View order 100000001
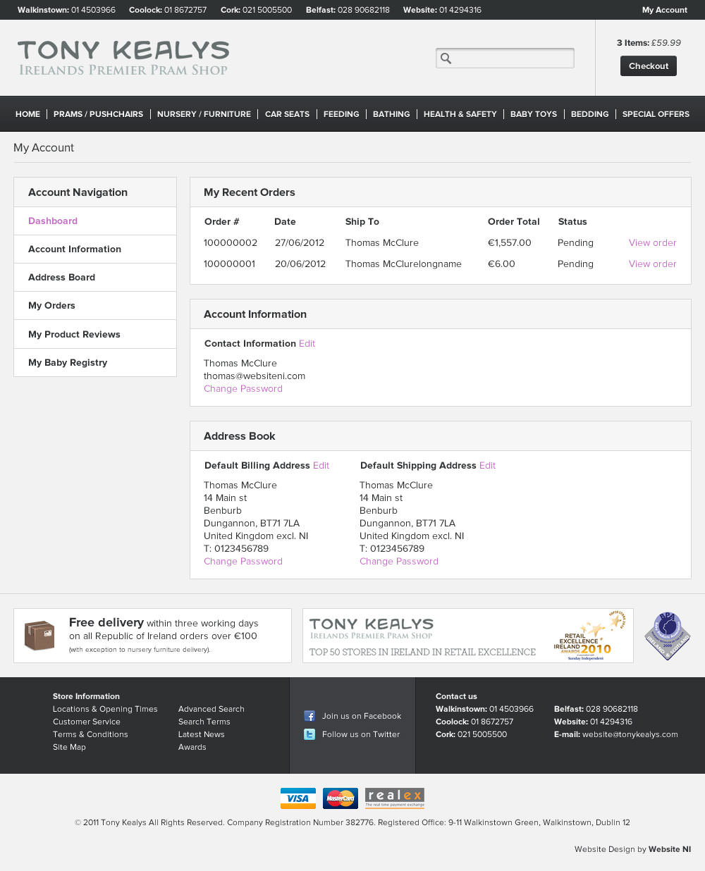 pos(652,264)
